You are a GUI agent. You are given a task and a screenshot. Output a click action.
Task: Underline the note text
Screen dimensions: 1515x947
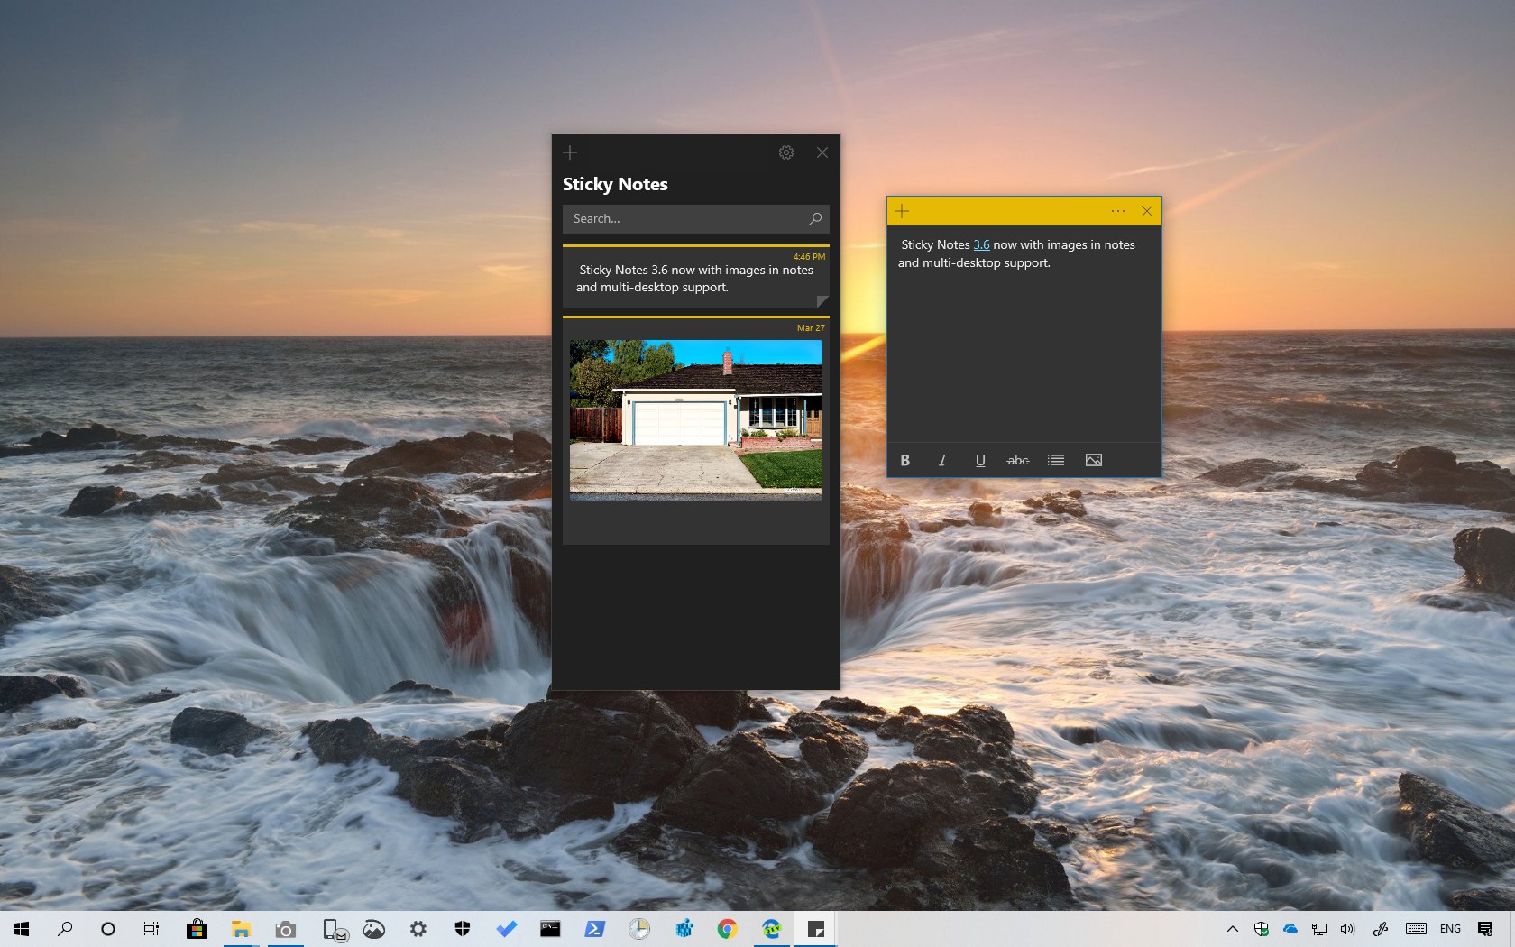click(980, 460)
